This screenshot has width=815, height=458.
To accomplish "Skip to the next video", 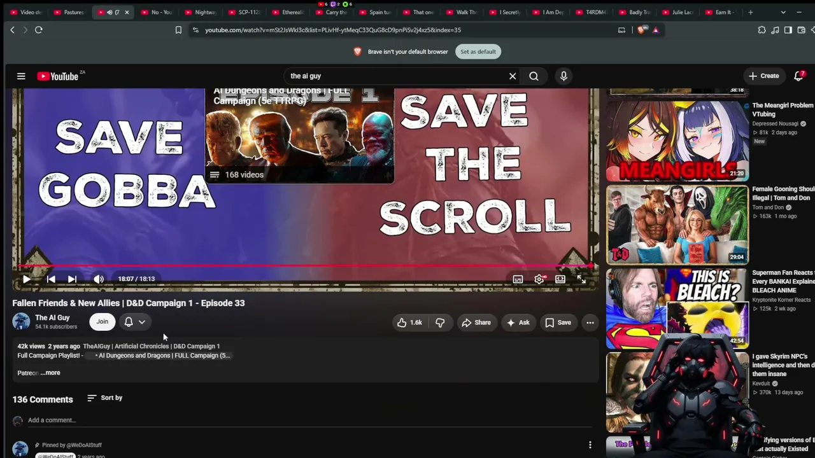I will coord(72,279).
